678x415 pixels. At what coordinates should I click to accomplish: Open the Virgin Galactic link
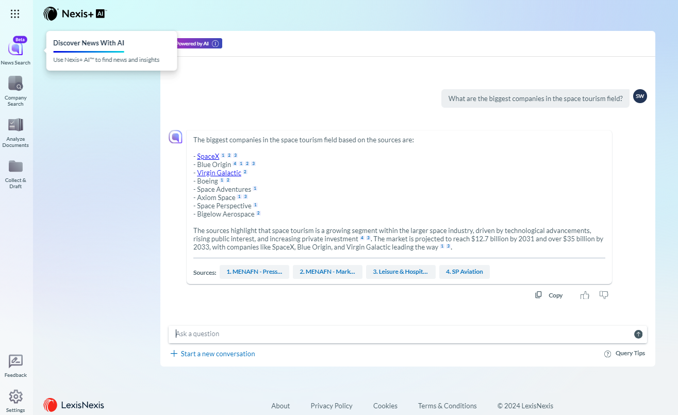pyautogui.click(x=219, y=173)
